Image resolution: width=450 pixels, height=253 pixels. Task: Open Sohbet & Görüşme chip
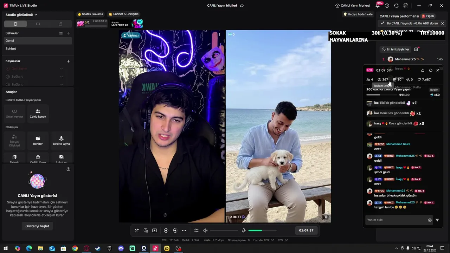(x=123, y=14)
